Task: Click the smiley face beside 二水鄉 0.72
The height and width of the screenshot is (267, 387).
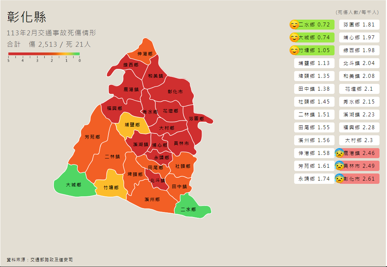Action: (294, 25)
